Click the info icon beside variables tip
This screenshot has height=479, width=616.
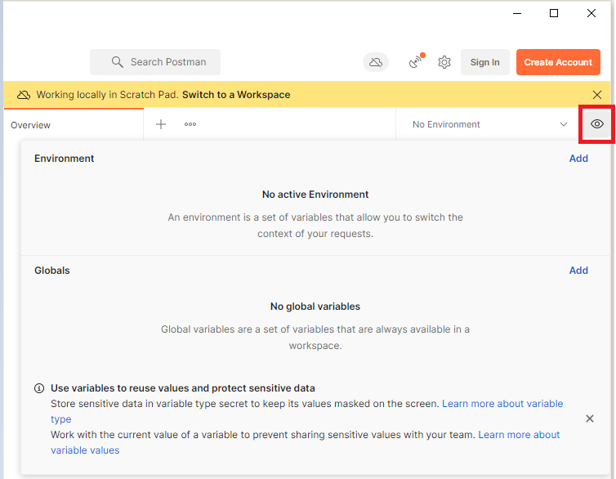(39, 388)
